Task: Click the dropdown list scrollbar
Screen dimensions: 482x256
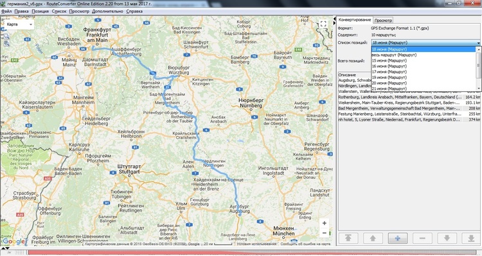Action: [478, 69]
